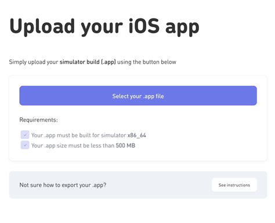Image resolution: width=275 pixels, height=223 pixels.
Task: Click the Simply upload your text
Action: pos(34,62)
